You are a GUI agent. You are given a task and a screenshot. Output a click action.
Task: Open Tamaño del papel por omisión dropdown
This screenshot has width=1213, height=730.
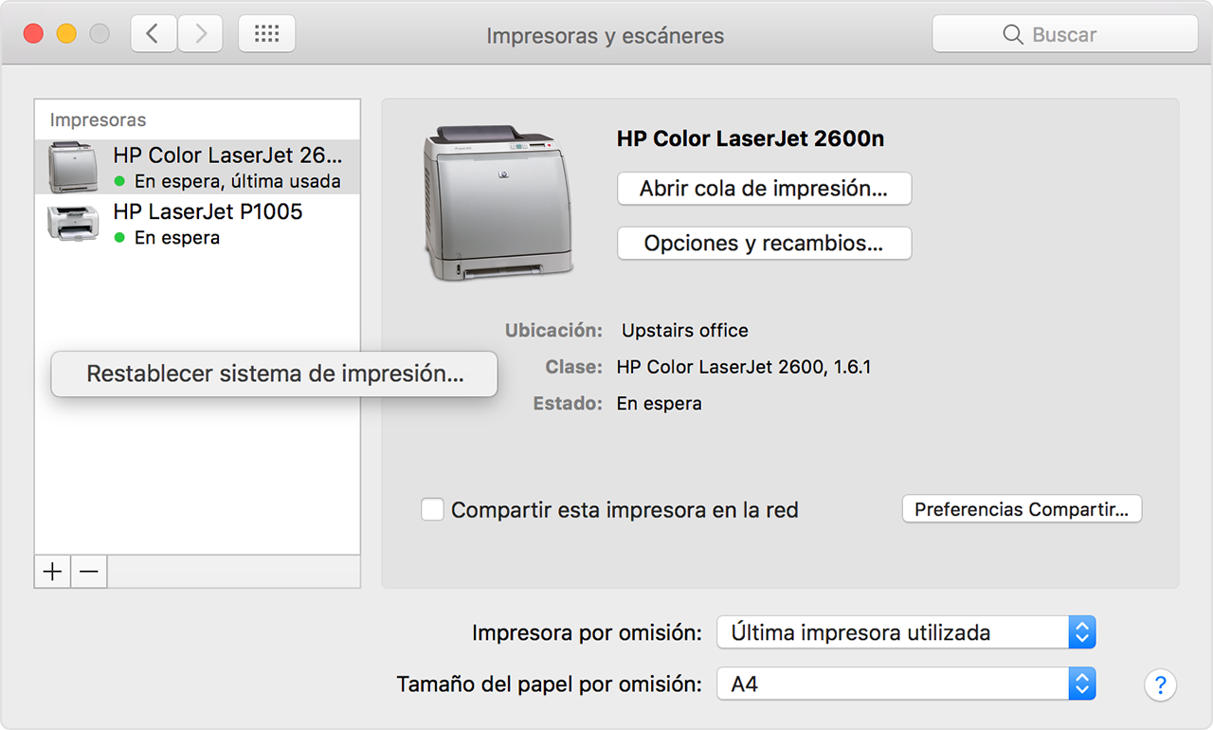(906, 684)
